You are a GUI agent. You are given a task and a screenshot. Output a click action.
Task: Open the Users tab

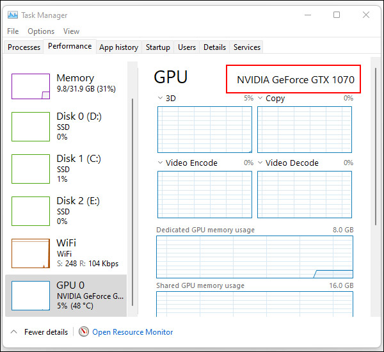[x=187, y=47]
